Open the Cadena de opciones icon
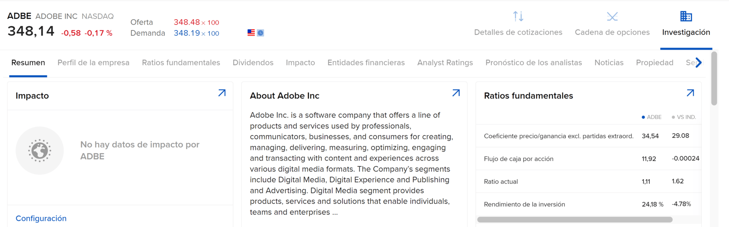 (612, 16)
